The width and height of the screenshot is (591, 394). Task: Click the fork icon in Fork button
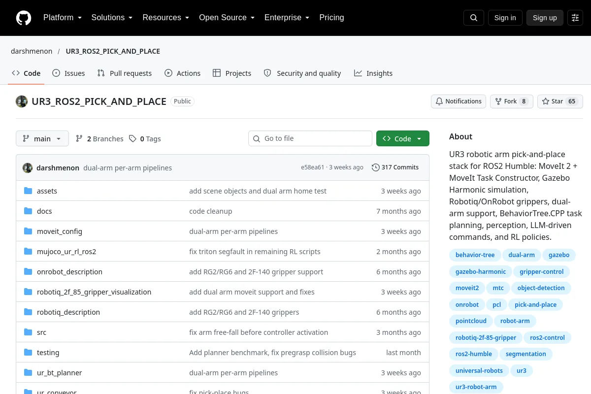[498, 101]
